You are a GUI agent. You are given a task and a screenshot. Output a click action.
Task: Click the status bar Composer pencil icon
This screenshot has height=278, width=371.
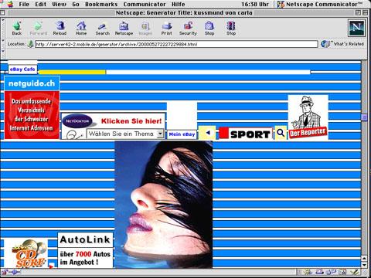click(x=355, y=272)
